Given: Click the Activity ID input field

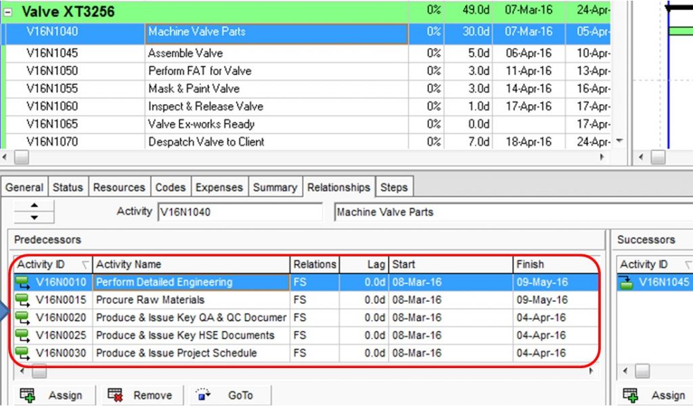Looking at the screenshot, I should tap(239, 212).
